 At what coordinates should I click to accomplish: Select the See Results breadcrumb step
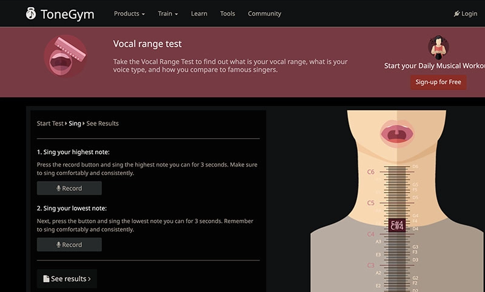pyautogui.click(x=102, y=123)
